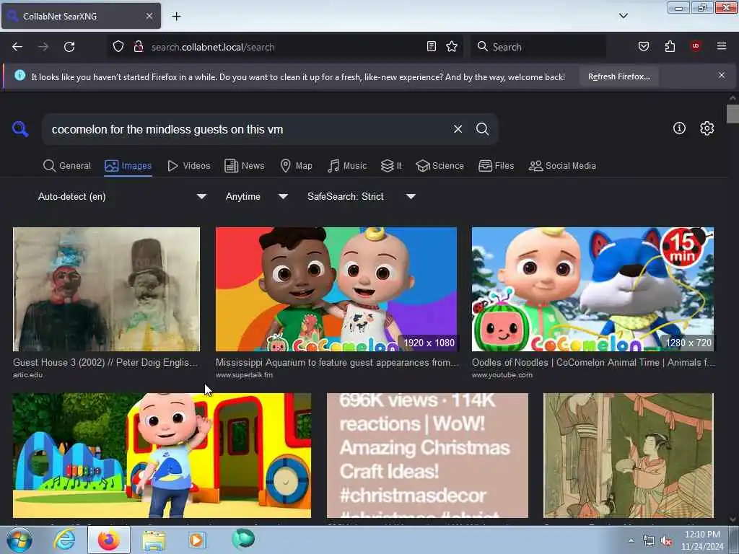739x554 pixels.
Task: Open the Pocket save icon
Action: tap(644, 46)
